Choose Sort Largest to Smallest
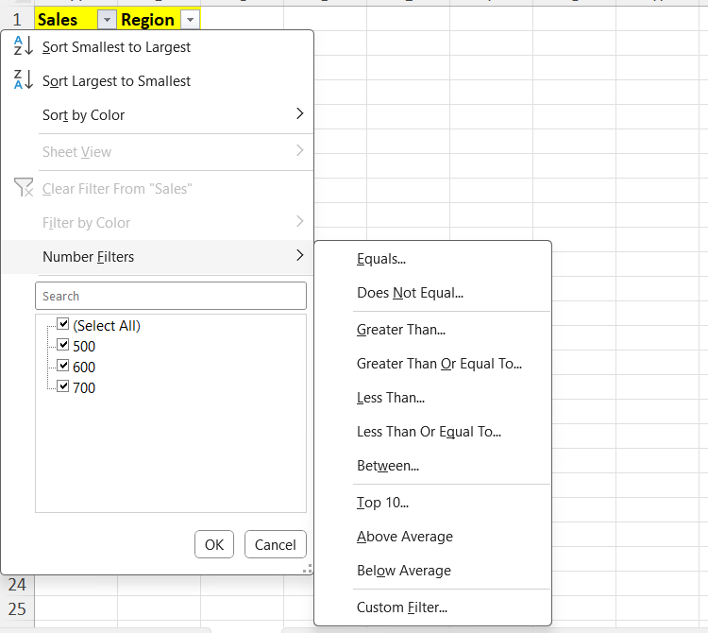Viewport: 708px width, 633px height. click(x=157, y=81)
